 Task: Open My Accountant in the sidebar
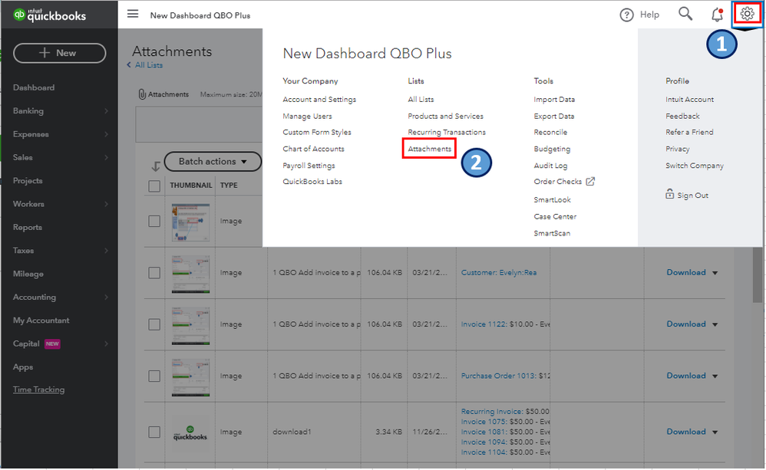pos(41,320)
